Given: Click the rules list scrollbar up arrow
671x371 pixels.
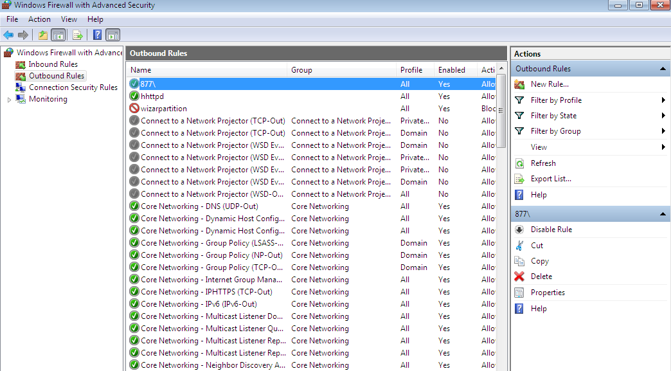Looking at the screenshot, I should tap(501, 68).
